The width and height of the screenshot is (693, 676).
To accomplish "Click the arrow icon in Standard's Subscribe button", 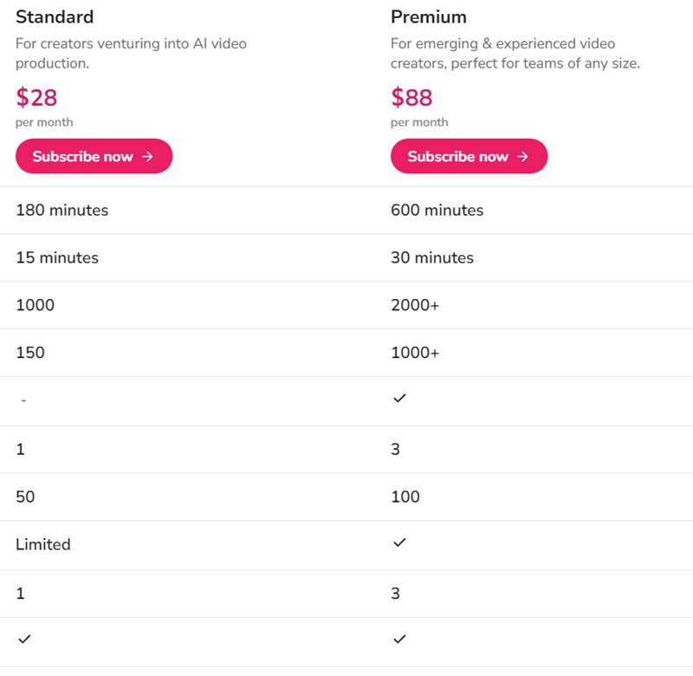I will coord(148,157).
